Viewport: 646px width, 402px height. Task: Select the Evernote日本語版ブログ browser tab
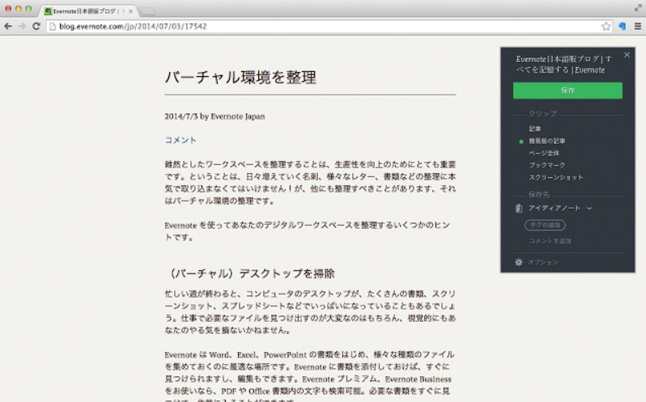(x=88, y=11)
